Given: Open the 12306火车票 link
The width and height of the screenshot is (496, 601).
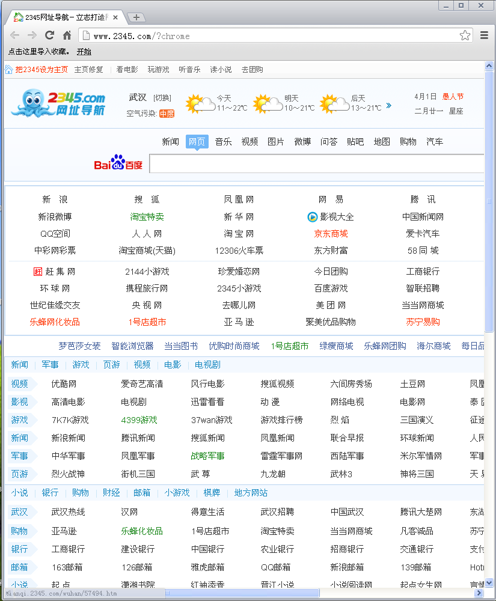Looking at the screenshot, I should click(x=239, y=251).
